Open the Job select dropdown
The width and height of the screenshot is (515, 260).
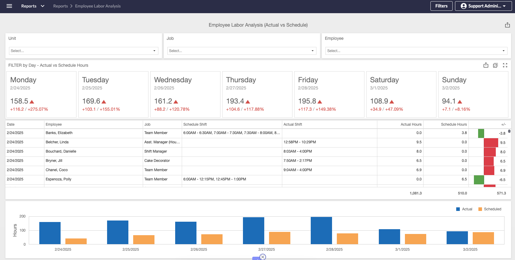tap(241, 51)
